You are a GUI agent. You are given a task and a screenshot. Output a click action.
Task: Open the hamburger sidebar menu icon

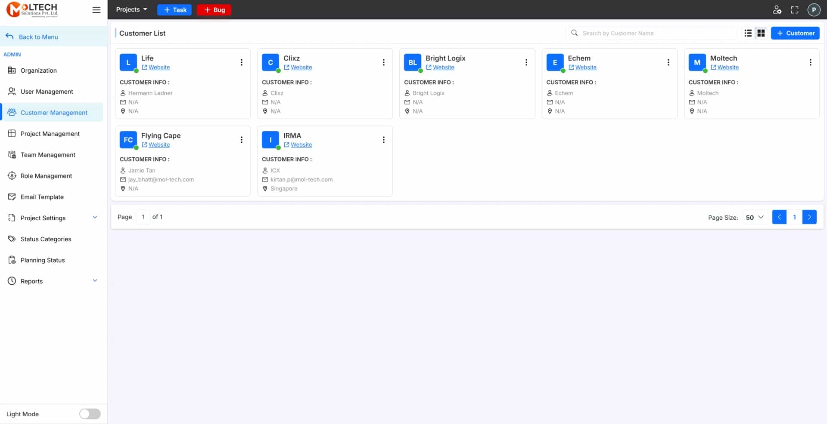coord(96,10)
